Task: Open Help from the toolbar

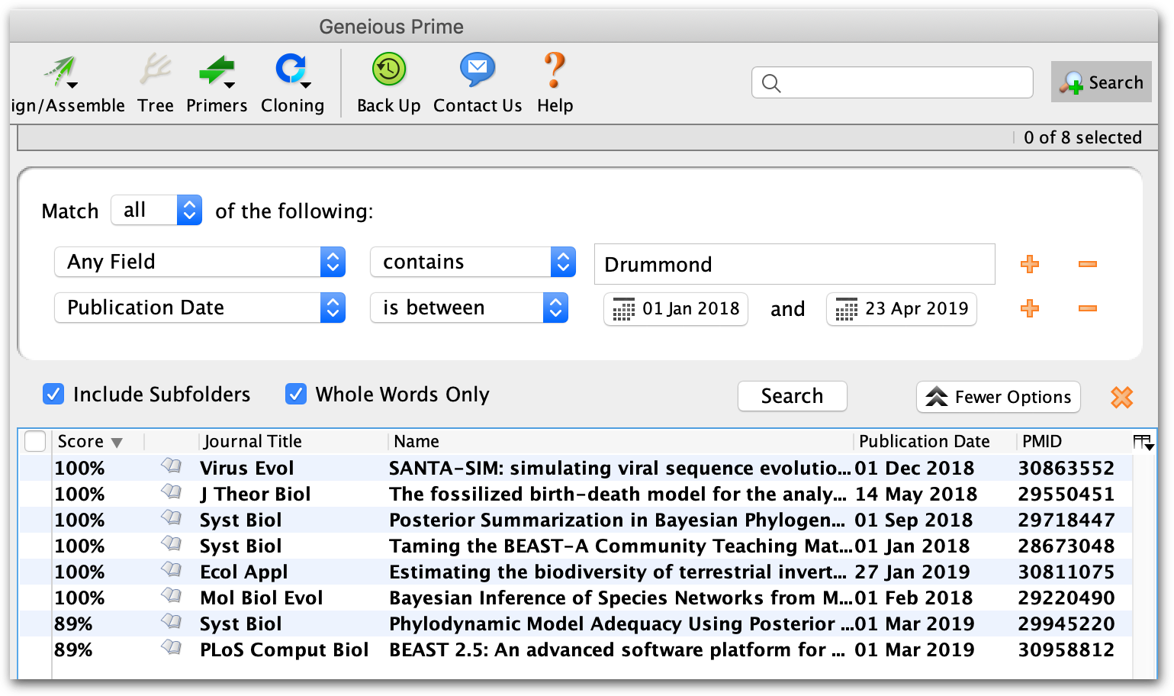Action: 555,84
